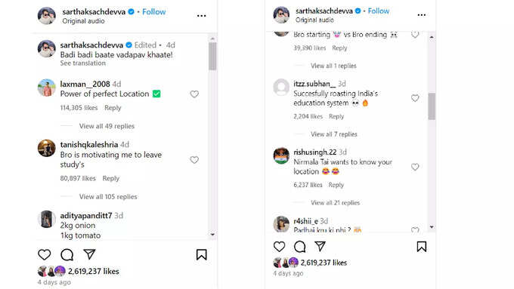
Task: Click See translation under the caption
Action: (x=83, y=63)
